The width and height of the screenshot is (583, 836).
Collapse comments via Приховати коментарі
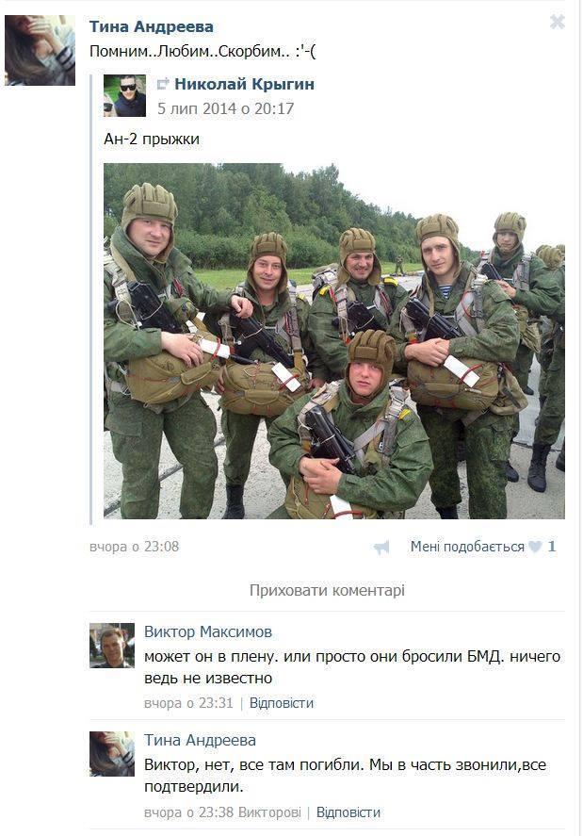pyautogui.click(x=327, y=590)
